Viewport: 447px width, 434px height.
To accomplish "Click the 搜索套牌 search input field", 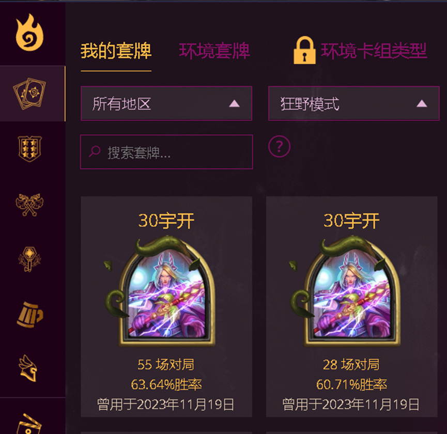I will (166, 152).
